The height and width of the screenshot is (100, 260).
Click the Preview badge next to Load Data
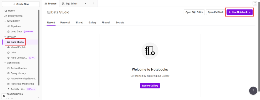[29, 31]
